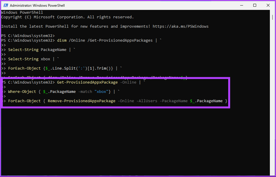Click the "Select-String xbox" line
Viewport: 276px width, 177px height.
click(29, 59)
